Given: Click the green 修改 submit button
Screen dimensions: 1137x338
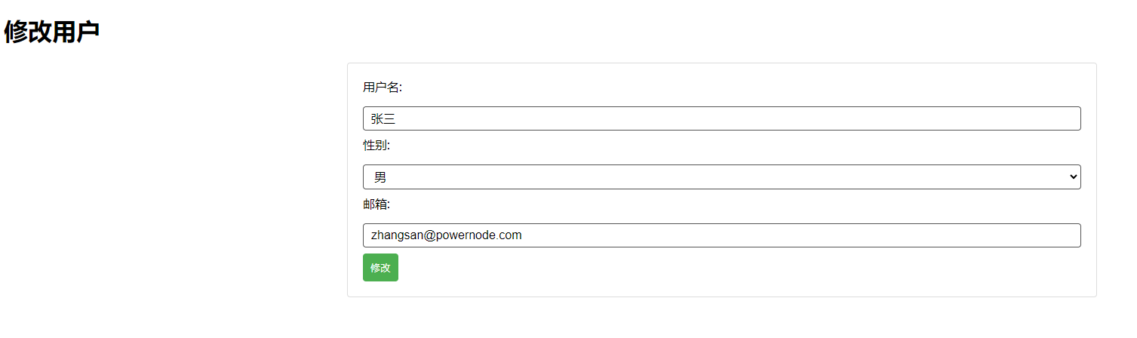Looking at the screenshot, I should (x=380, y=268).
